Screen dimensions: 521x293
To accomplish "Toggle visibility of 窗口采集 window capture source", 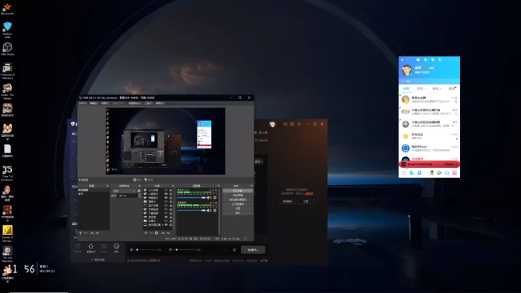I will [x=166, y=206].
